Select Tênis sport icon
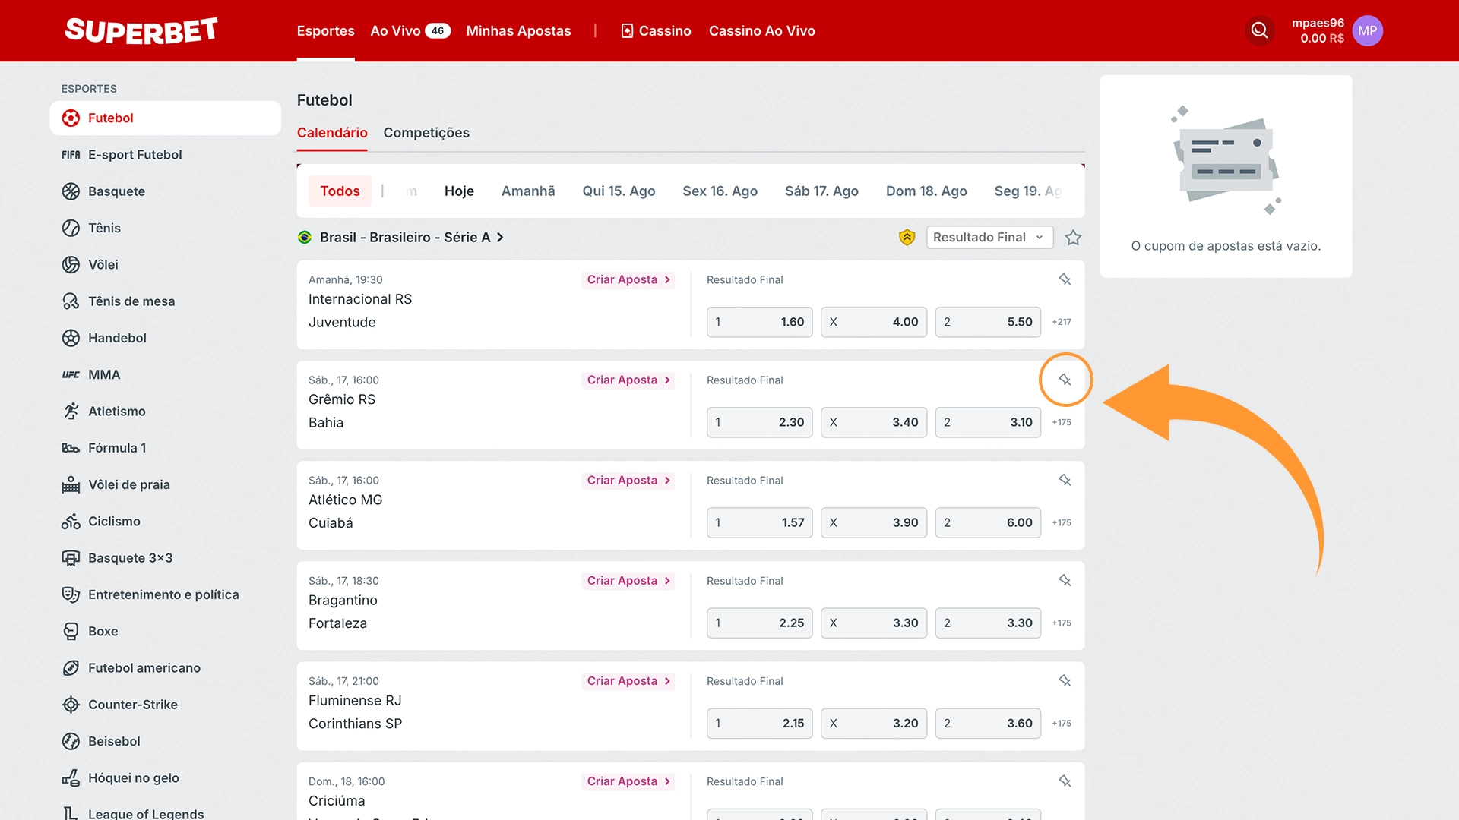Viewport: 1459px width, 820px height. click(71, 228)
